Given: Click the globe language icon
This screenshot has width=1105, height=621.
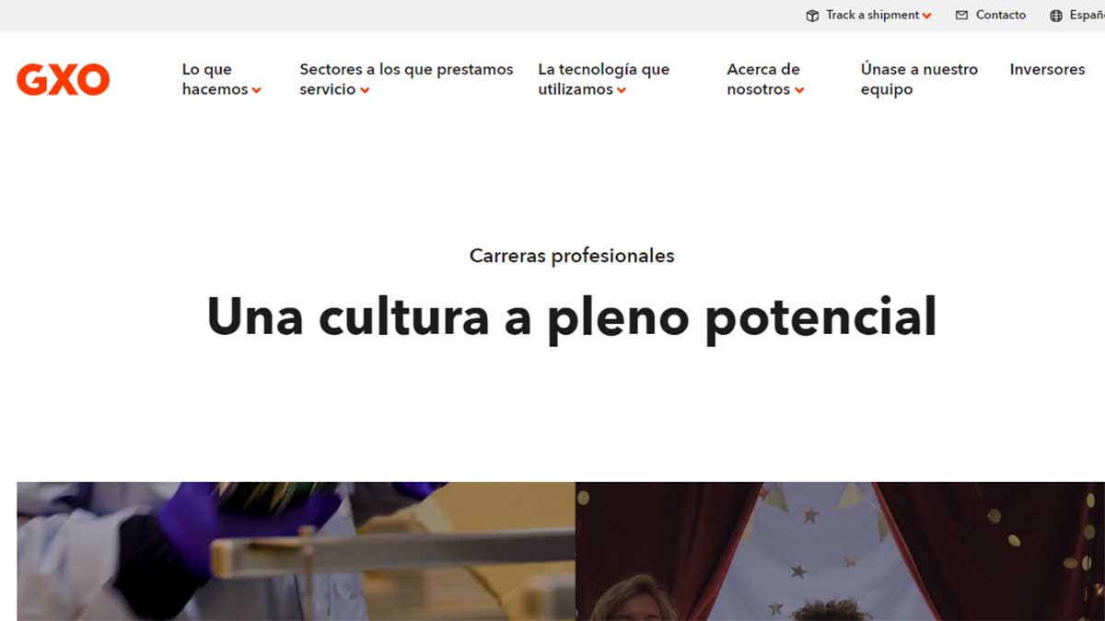Looking at the screenshot, I should point(1056,16).
